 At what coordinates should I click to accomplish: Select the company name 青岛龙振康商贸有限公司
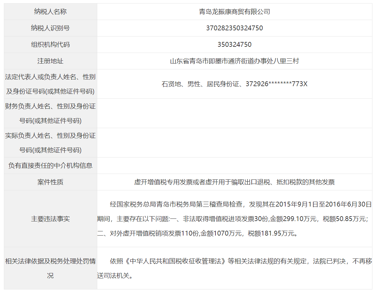[234, 12]
